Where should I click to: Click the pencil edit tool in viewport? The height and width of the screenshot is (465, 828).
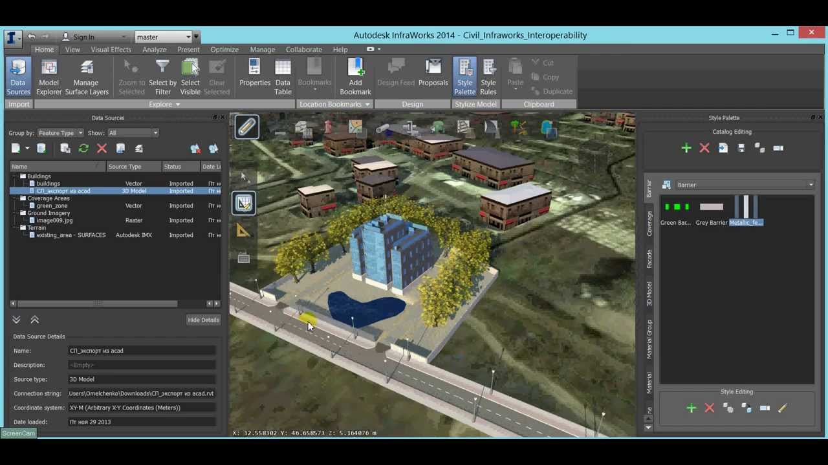(246, 127)
